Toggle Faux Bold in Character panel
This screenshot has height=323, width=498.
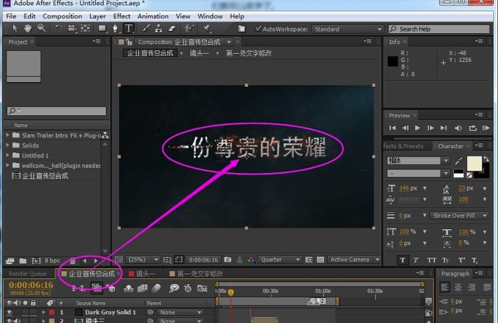(x=403, y=260)
